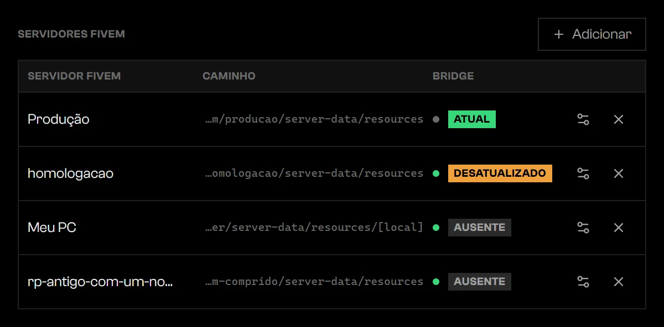
Task: Click the CAMINHO column header
Action: click(x=229, y=76)
